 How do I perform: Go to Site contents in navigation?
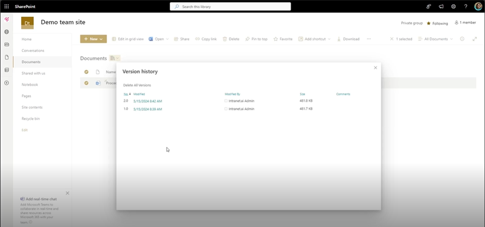32,107
